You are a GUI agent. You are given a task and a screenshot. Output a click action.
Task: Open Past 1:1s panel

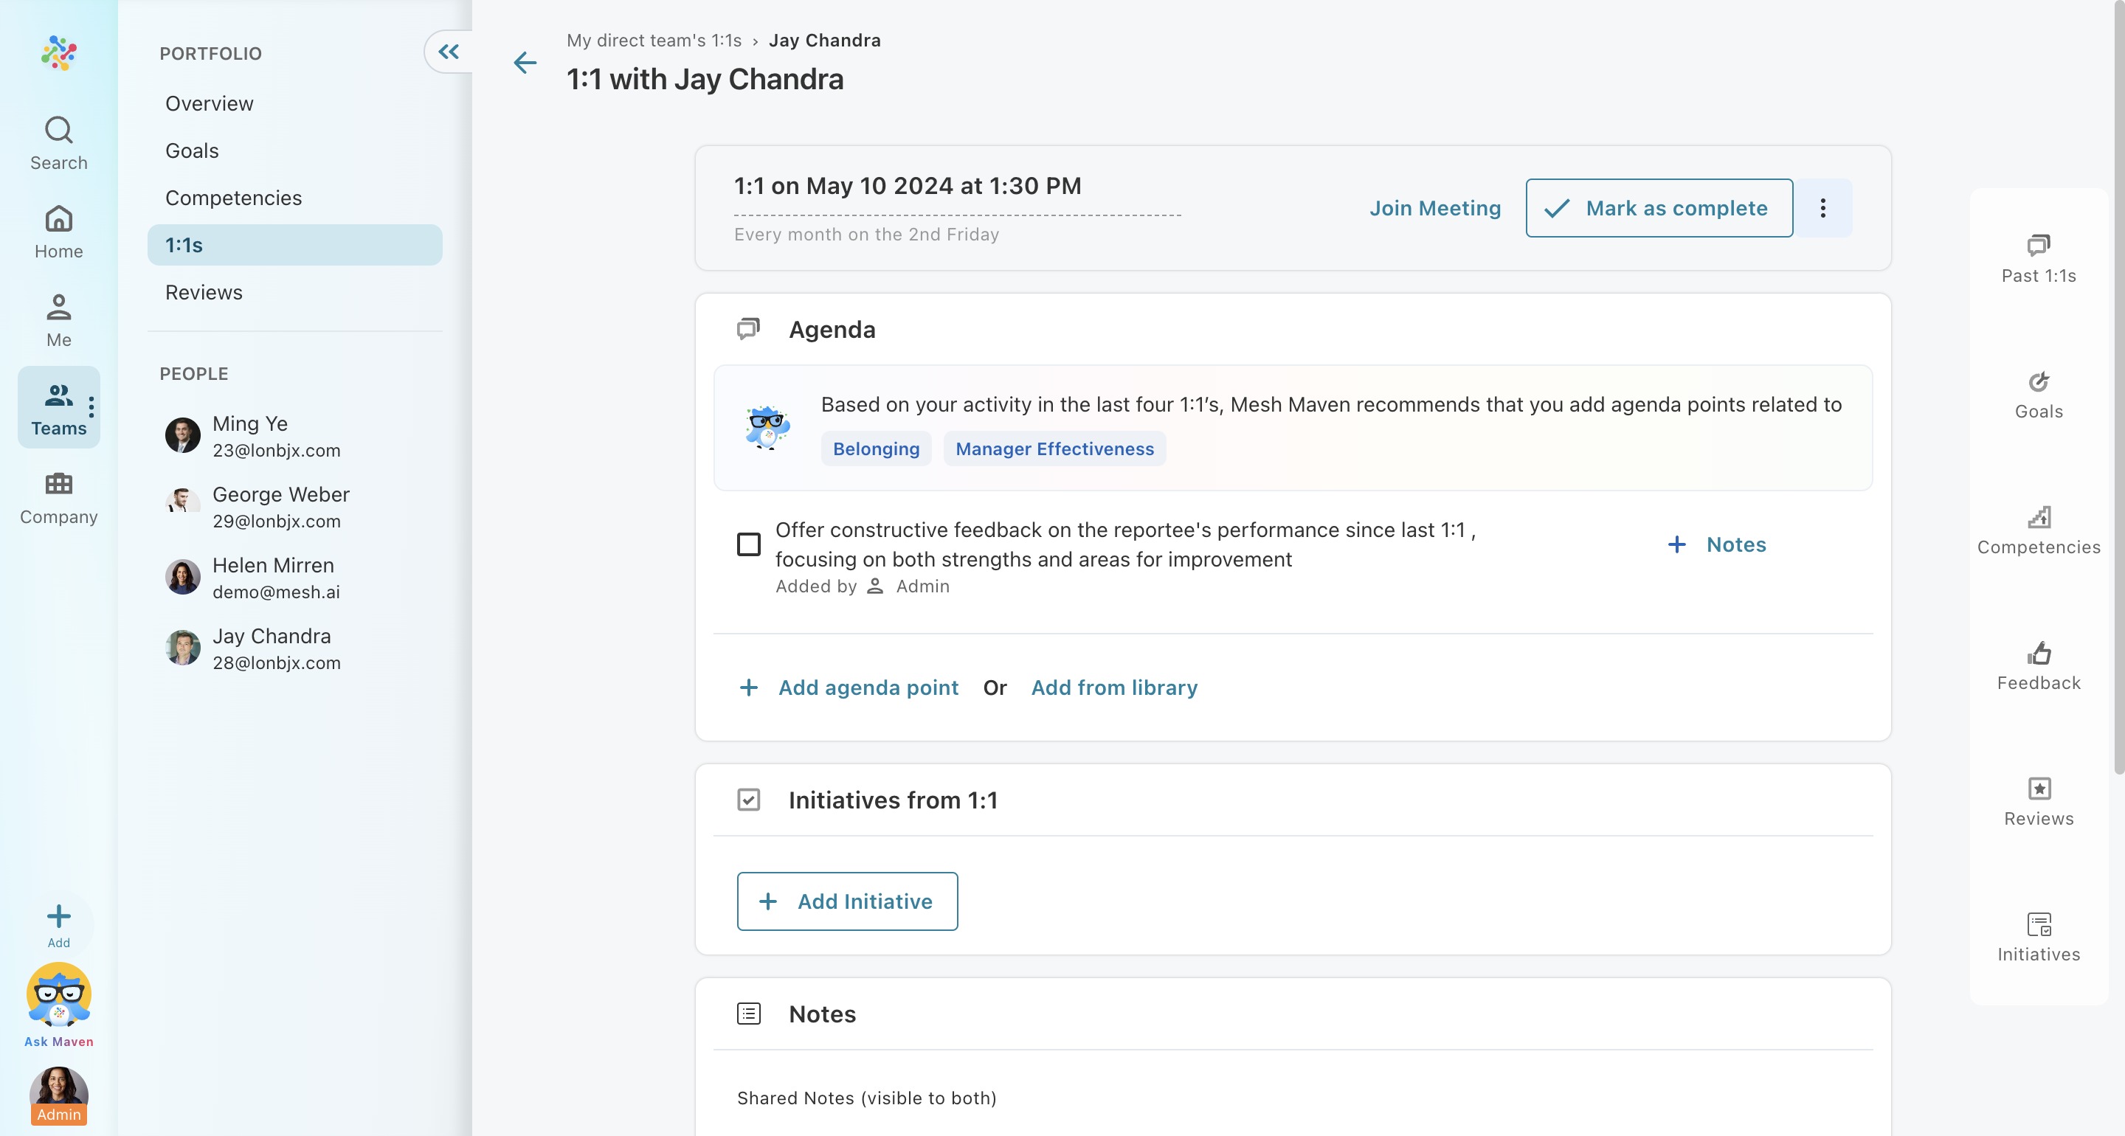[2037, 258]
